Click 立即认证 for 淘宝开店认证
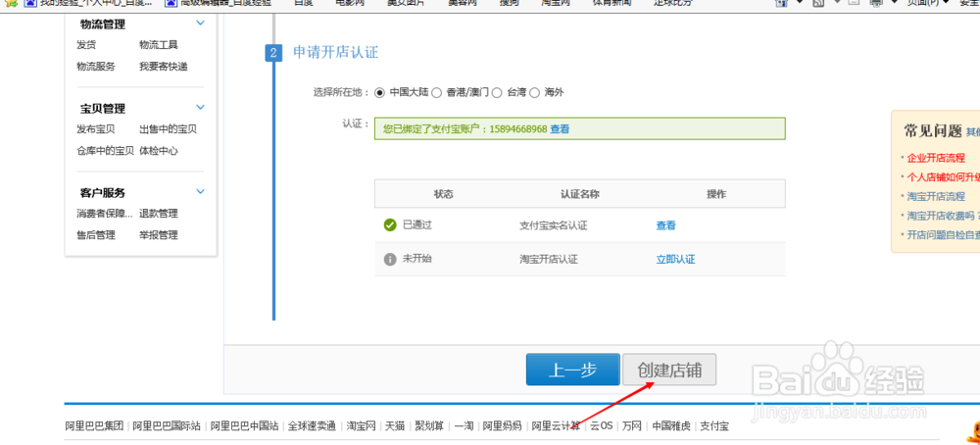The height and width of the screenshot is (445, 980). [675, 260]
